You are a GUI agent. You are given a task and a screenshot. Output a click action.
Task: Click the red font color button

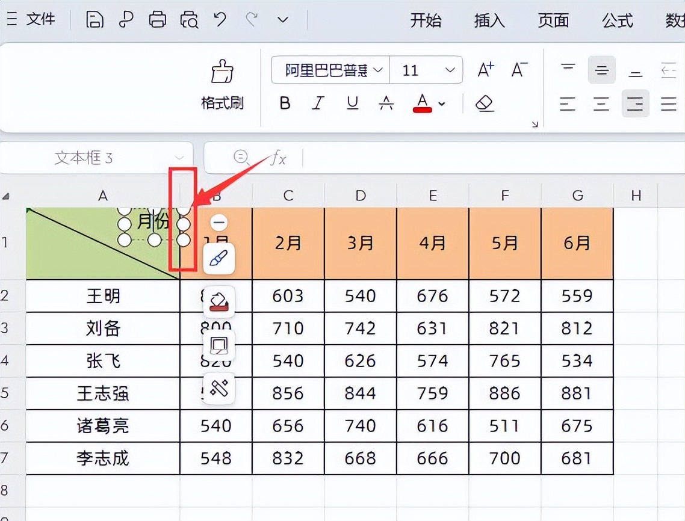tap(423, 103)
